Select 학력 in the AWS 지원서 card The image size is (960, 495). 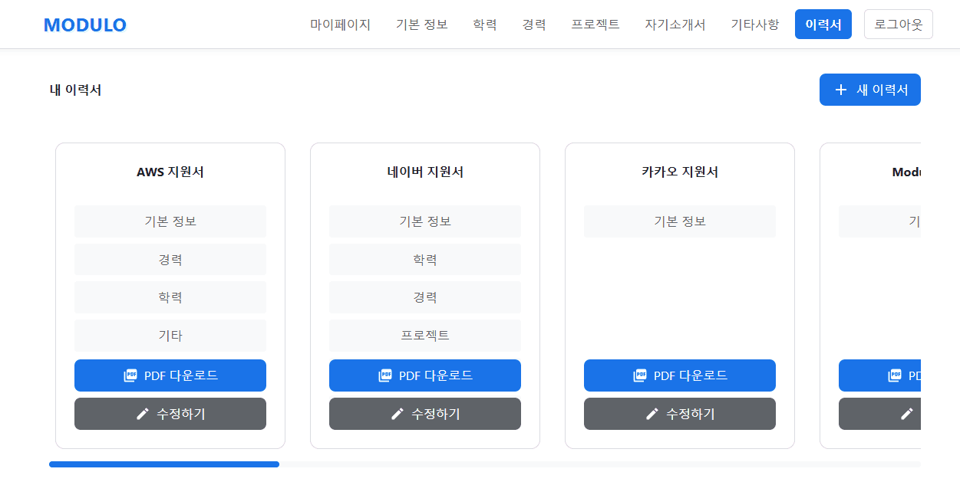(x=170, y=297)
